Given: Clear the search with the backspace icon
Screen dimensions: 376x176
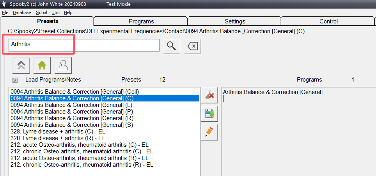Looking at the screenshot, I should point(193,46).
